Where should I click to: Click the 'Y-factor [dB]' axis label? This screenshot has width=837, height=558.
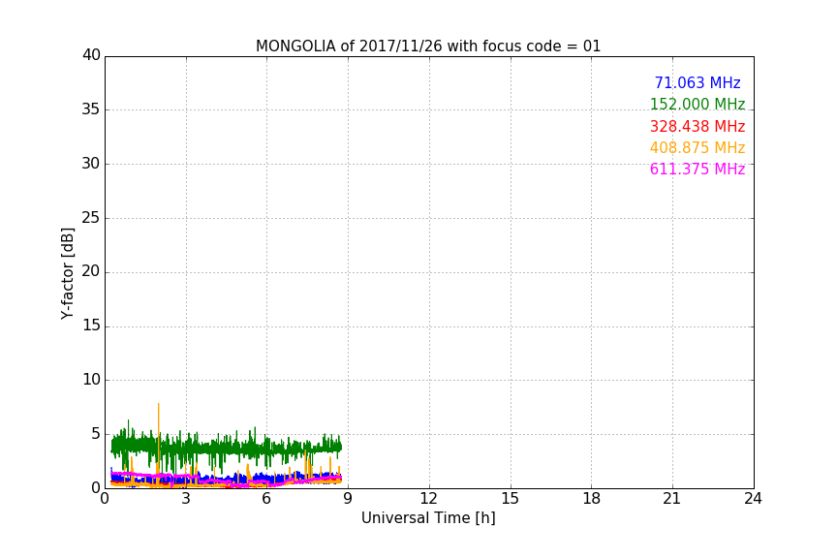click(67, 273)
